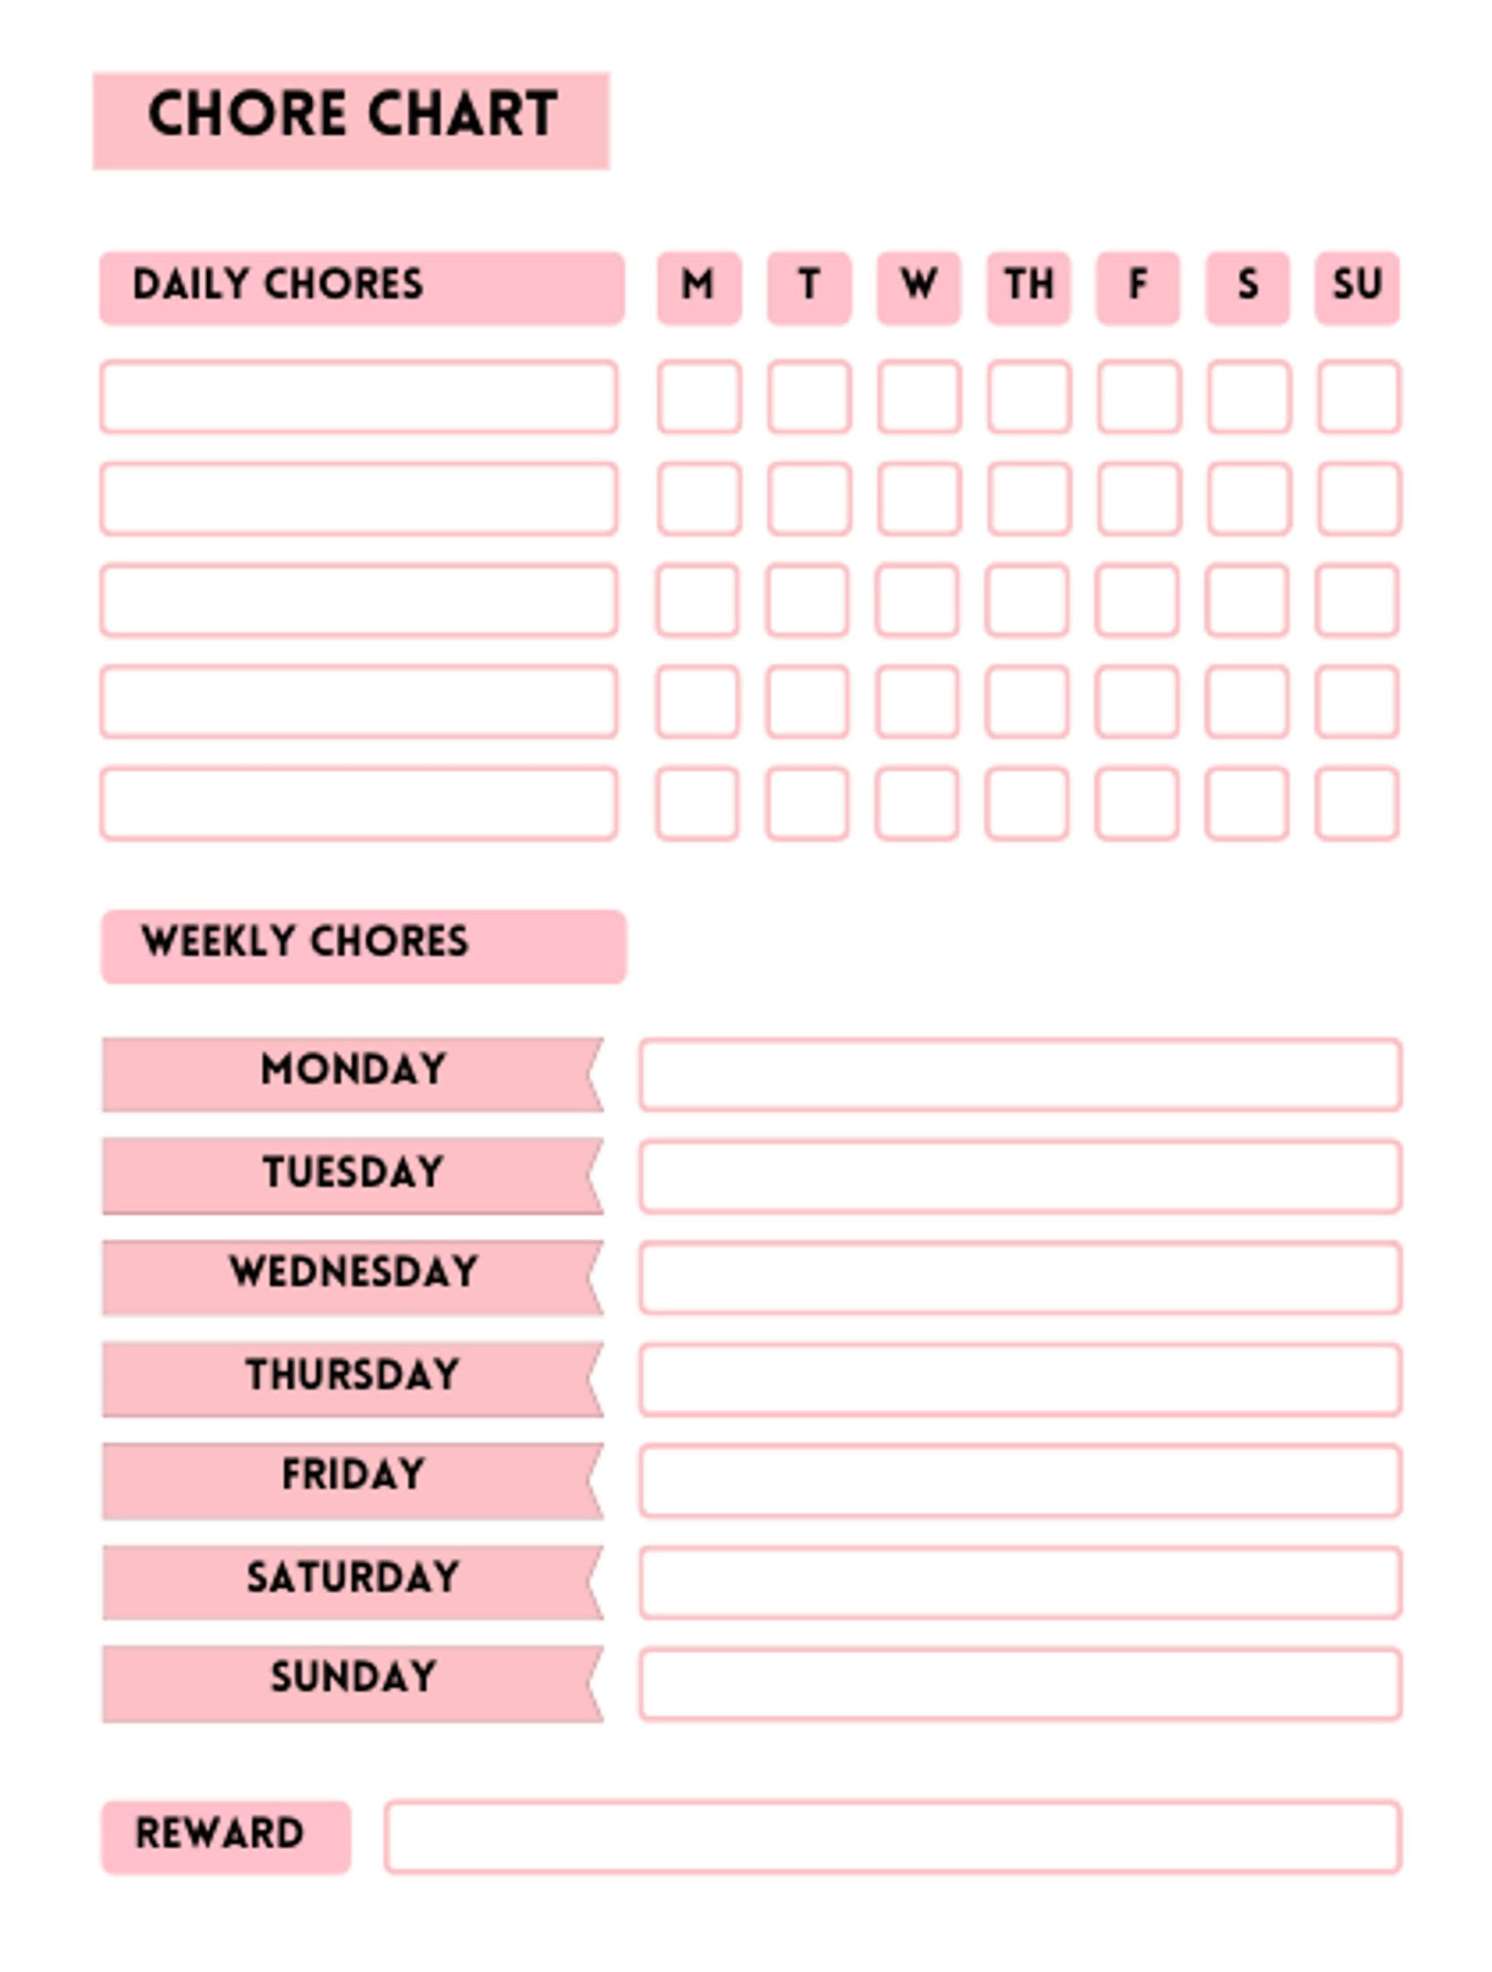Click the Sunday weekly chore field
Screen dimensions: 1492x1972
pyautogui.click(x=1020, y=1683)
